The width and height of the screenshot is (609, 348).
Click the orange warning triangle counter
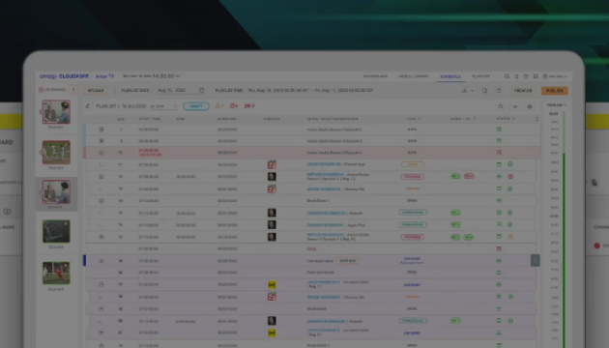coord(219,105)
